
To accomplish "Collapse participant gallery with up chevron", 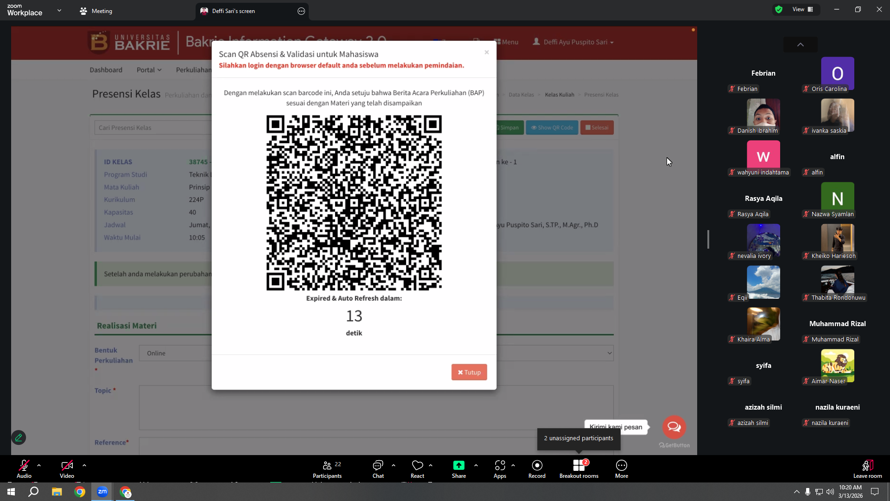I will tap(801, 45).
